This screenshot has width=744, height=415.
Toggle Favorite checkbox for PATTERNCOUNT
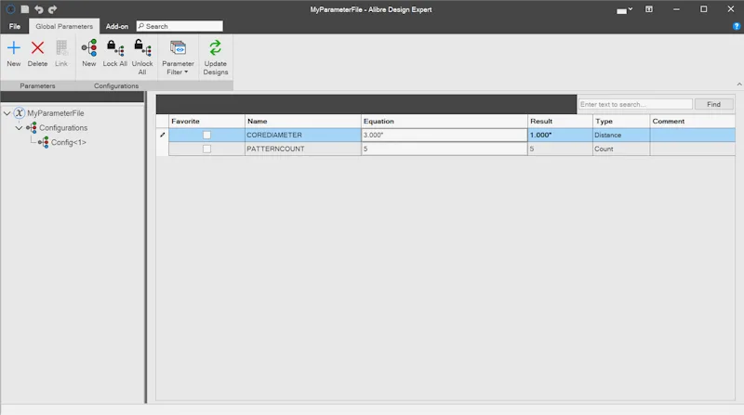(x=206, y=149)
